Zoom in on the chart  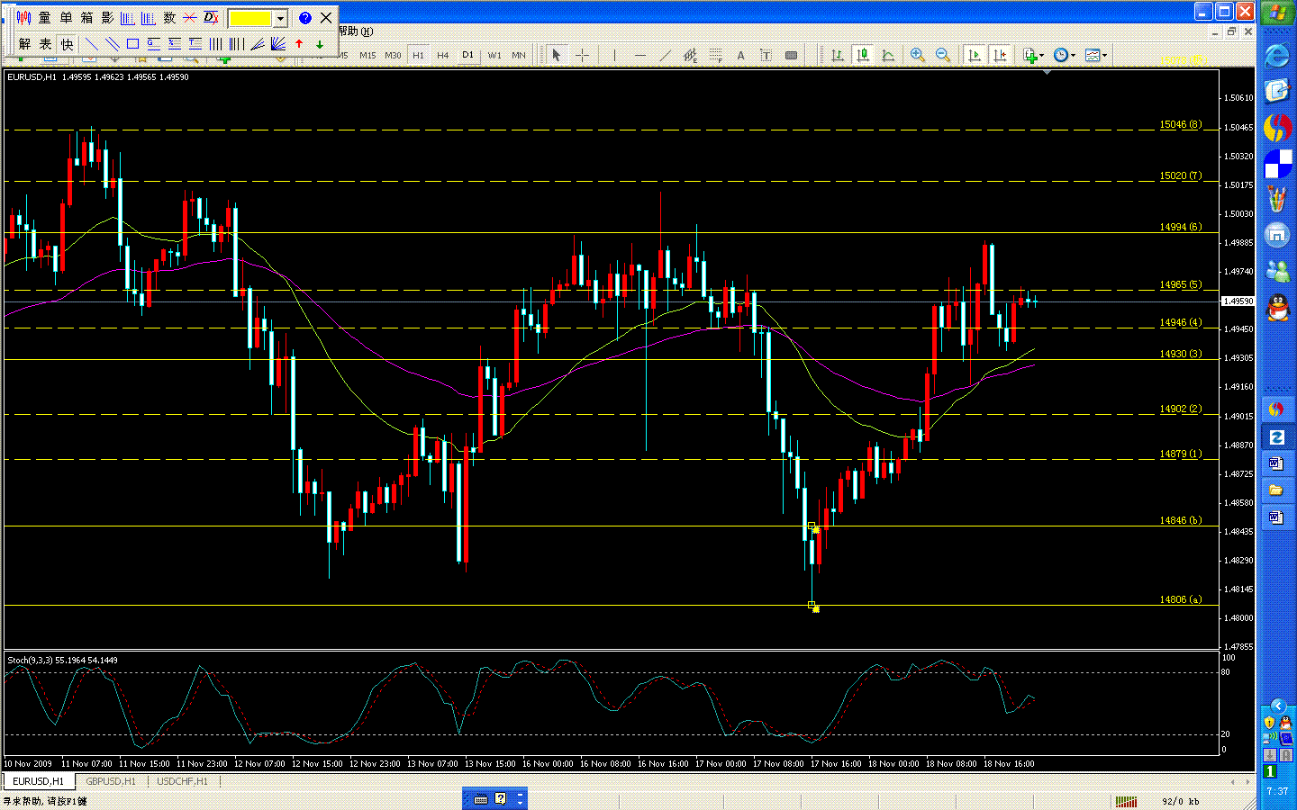(x=918, y=56)
